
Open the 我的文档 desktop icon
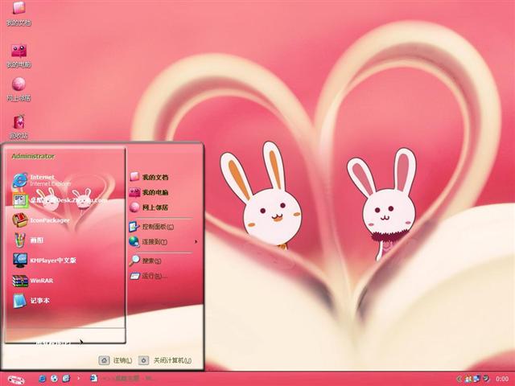click(18, 14)
